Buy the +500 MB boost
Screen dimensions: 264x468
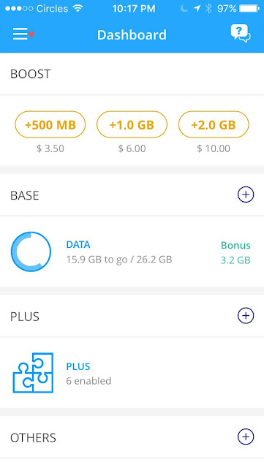50,124
